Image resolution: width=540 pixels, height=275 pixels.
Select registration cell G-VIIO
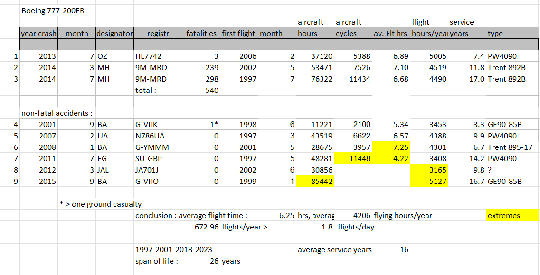pos(158,181)
